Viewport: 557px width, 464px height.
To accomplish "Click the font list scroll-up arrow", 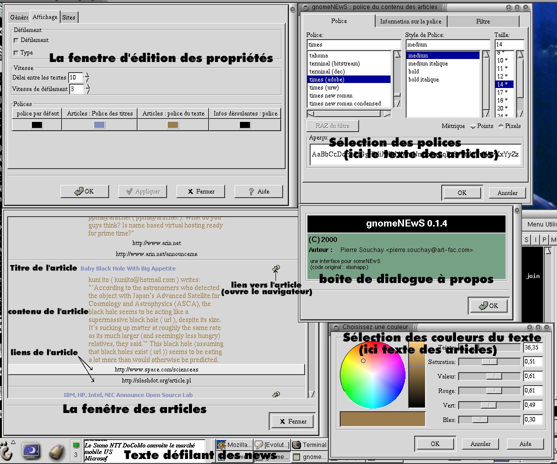I will tap(397, 54).
